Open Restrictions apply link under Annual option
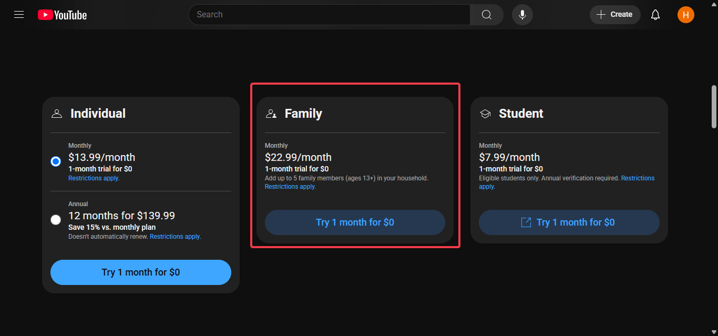Image resolution: width=718 pixels, height=336 pixels. pos(175,237)
